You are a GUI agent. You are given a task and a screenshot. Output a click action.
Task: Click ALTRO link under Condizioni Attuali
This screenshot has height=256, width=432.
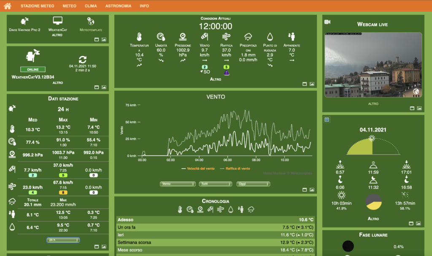click(215, 79)
